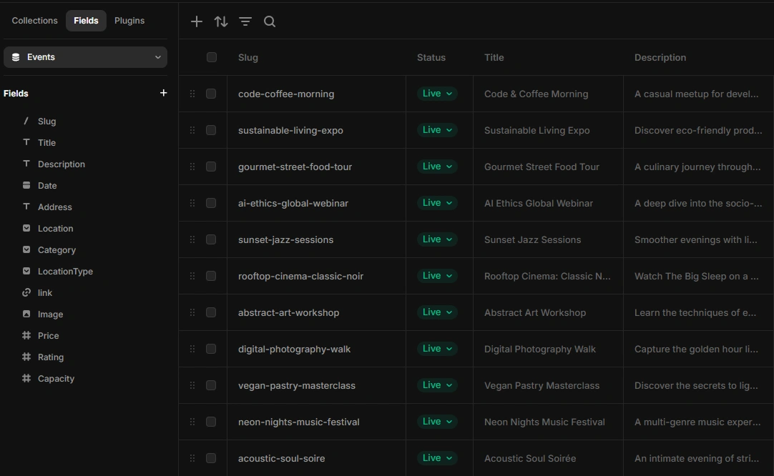Image resolution: width=774 pixels, height=476 pixels.
Task: Open search with the magnifier icon
Action: pos(270,21)
